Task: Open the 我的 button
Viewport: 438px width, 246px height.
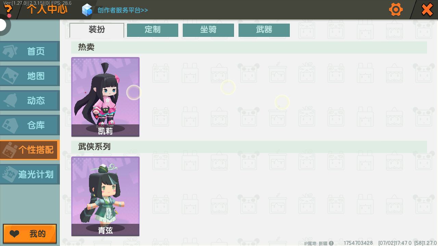Action: [30, 234]
